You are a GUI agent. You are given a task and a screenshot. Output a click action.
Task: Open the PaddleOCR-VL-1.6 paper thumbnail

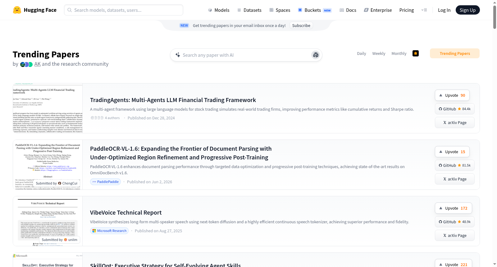(x=48, y=165)
